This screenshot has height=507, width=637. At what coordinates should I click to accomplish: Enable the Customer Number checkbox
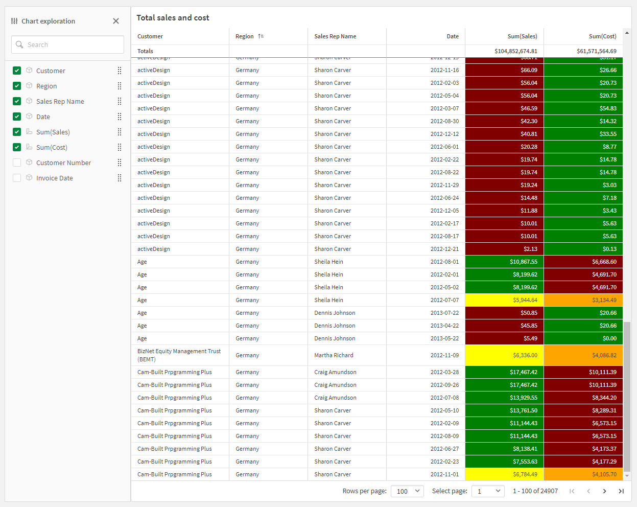[17, 163]
